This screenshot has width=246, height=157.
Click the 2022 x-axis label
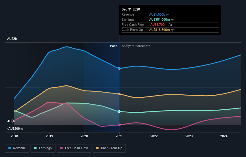[x=154, y=136]
